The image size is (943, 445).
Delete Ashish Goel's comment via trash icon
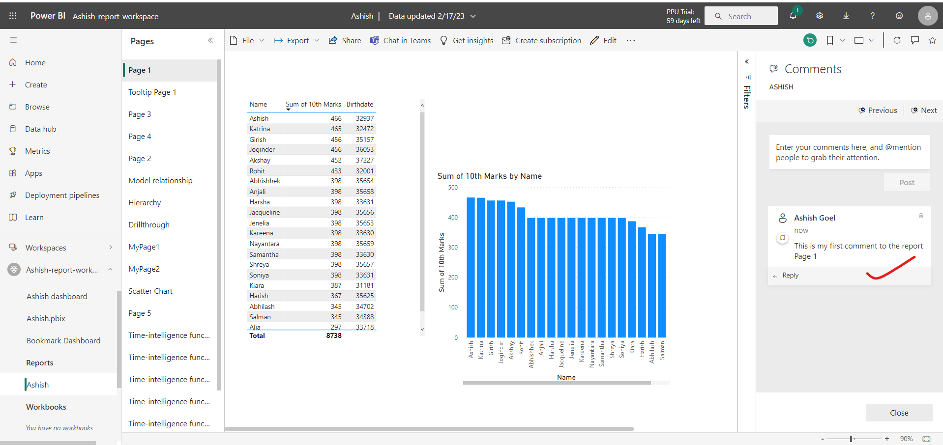point(921,216)
